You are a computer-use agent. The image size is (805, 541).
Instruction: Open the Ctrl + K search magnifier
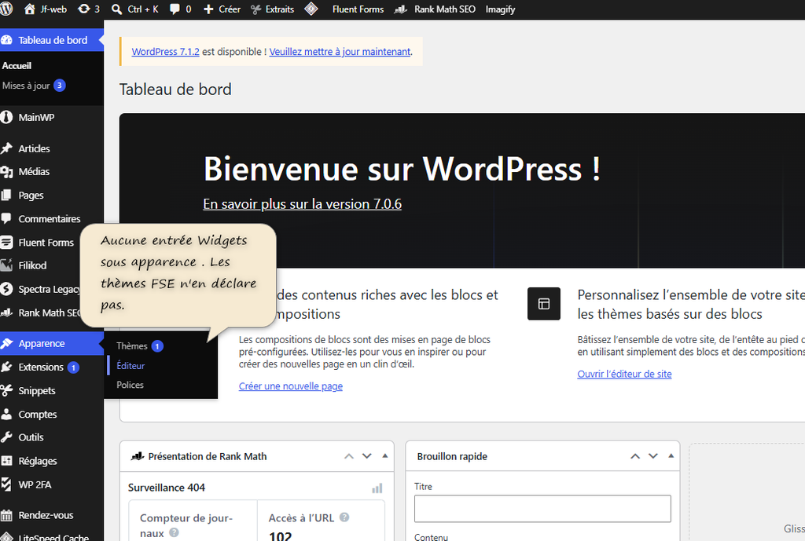tap(117, 9)
